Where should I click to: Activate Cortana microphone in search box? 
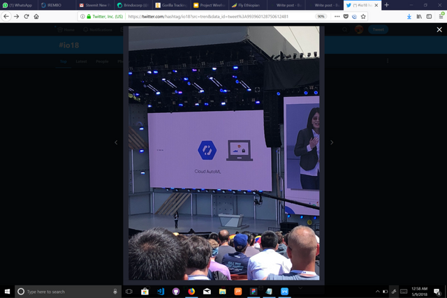115,292
